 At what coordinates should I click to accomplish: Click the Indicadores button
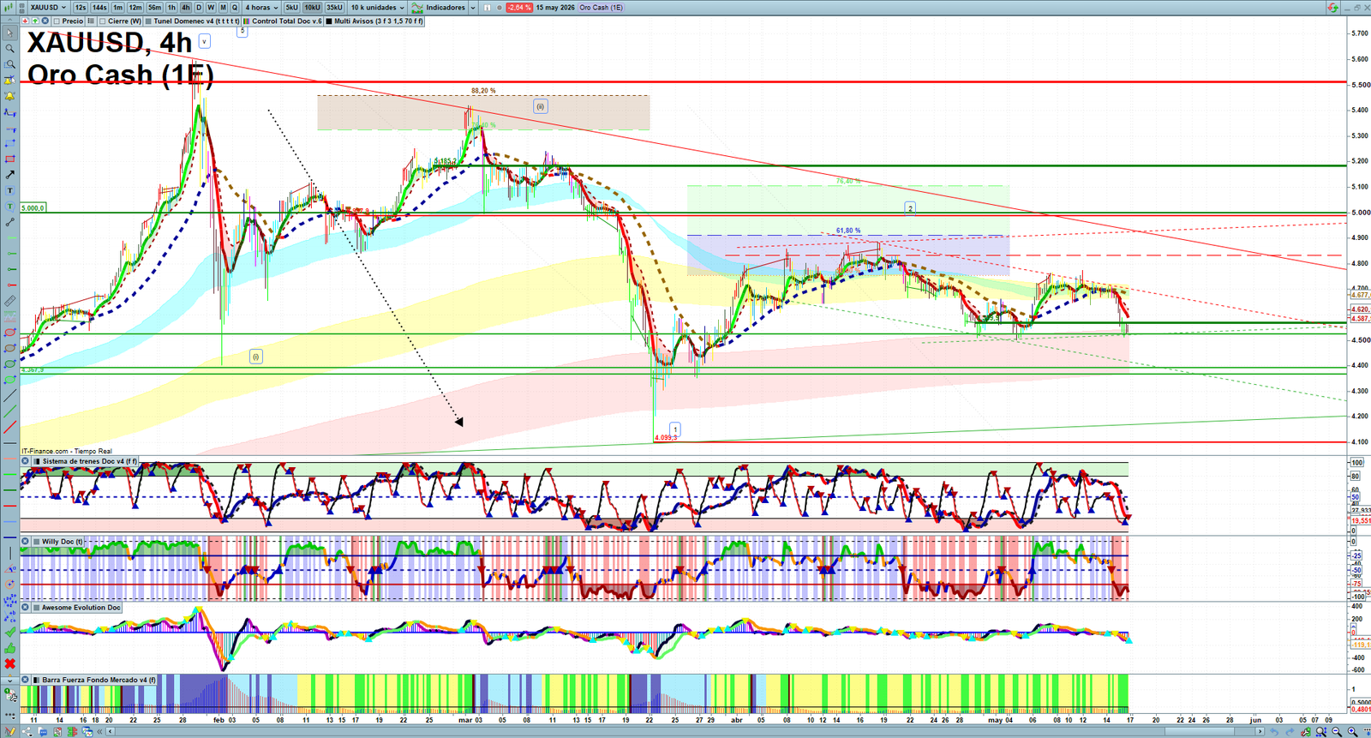click(x=440, y=7)
